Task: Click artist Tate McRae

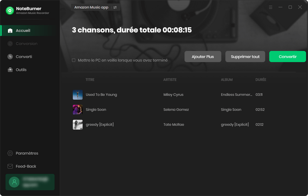Action: (x=174, y=125)
